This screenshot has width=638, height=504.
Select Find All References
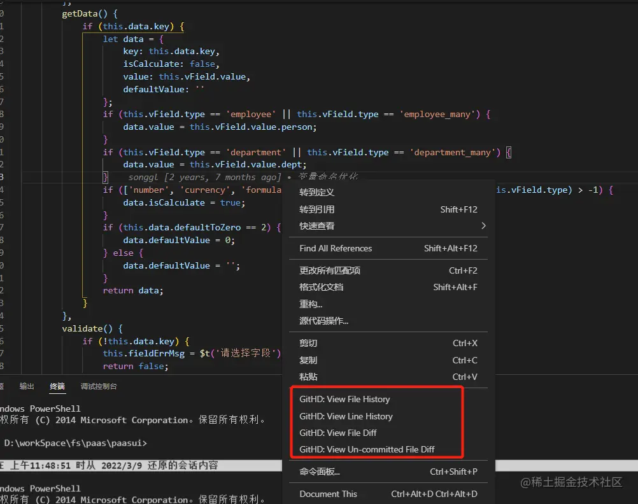pos(388,249)
